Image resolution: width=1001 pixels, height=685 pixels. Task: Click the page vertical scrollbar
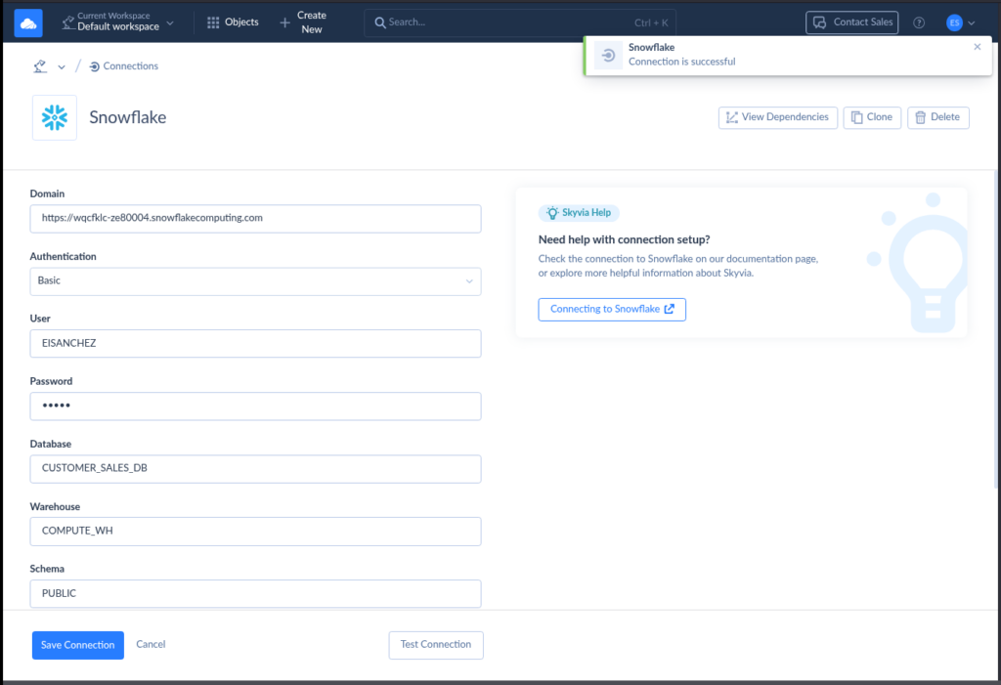[x=996, y=328]
